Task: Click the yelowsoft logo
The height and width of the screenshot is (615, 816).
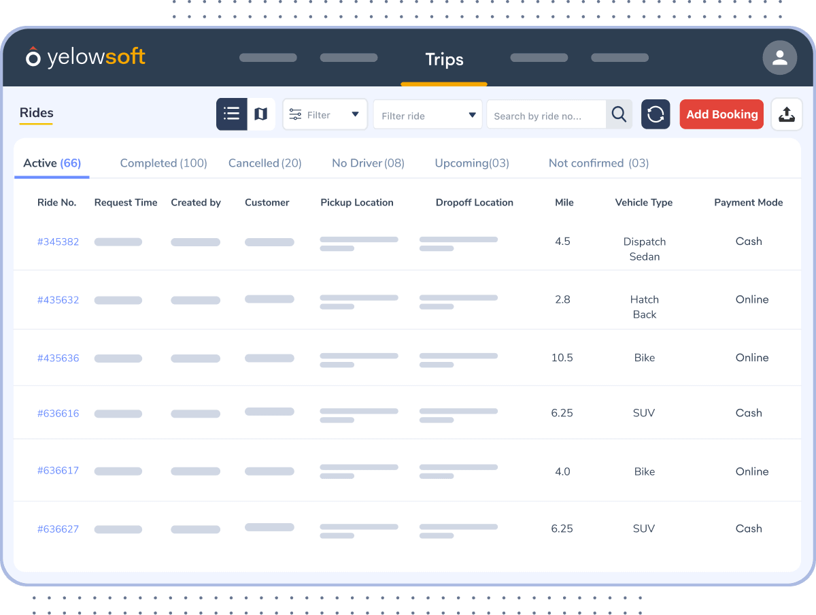Action: tap(85, 57)
